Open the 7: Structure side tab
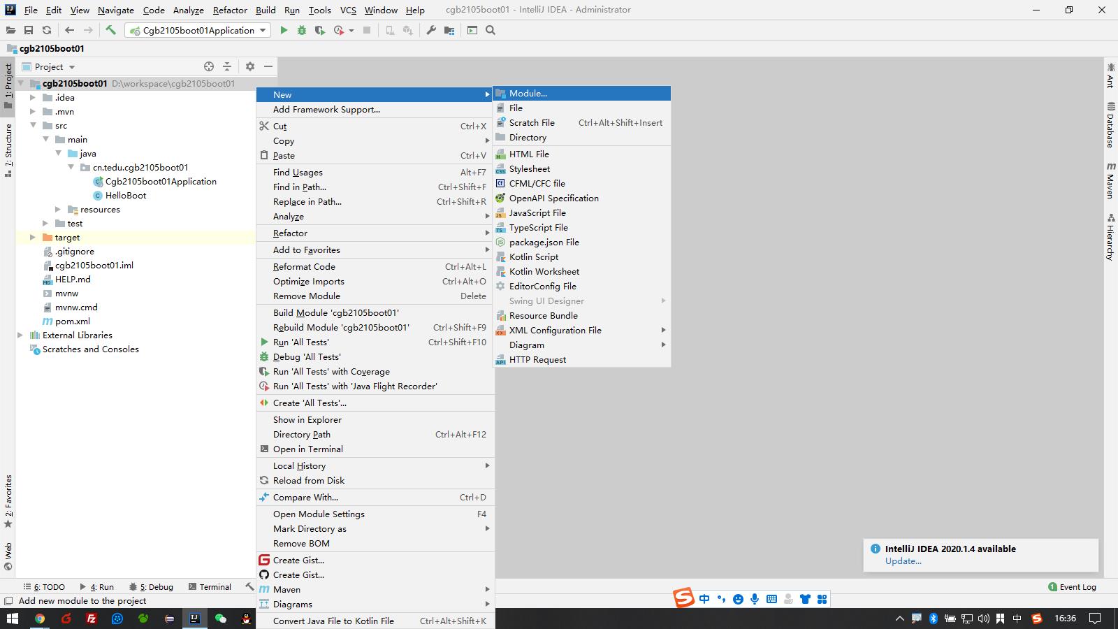 click(x=8, y=150)
